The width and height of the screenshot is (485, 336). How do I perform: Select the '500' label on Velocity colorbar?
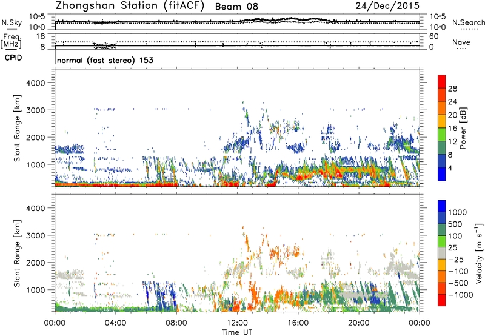coord(455,224)
